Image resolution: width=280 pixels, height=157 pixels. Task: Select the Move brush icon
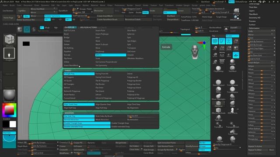pos(232,104)
